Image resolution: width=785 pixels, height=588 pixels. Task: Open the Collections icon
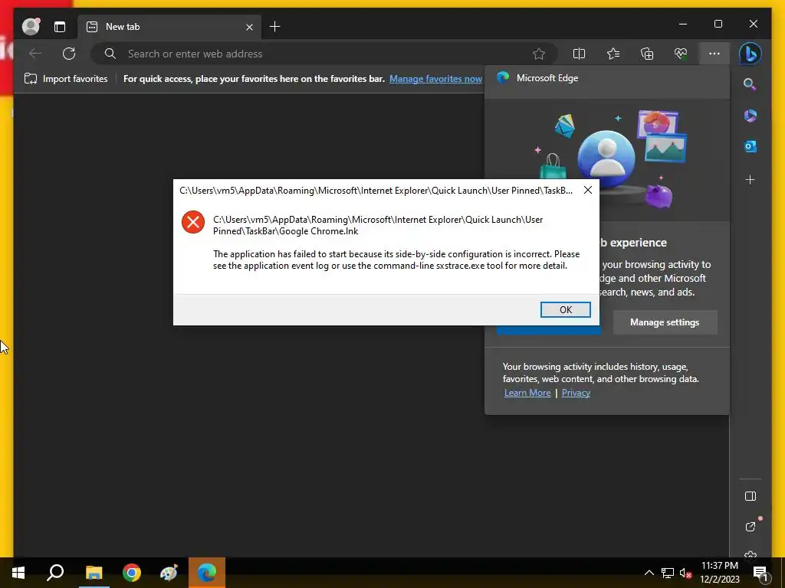tap(647, 54)
